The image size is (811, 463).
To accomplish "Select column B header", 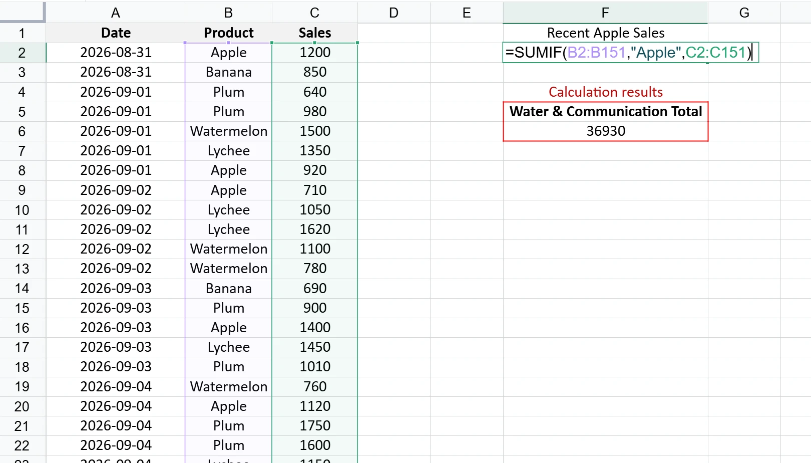I will click(228, 13).
